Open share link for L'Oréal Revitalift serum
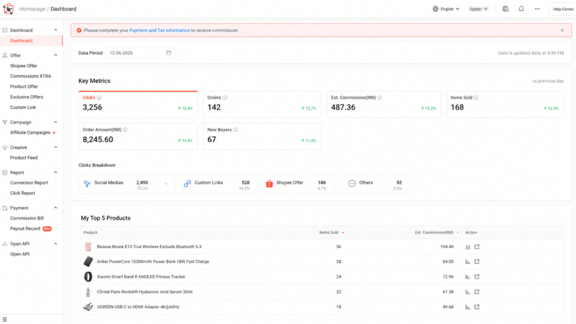The width and height of the screenshot is (576, 324). (477, 292)
